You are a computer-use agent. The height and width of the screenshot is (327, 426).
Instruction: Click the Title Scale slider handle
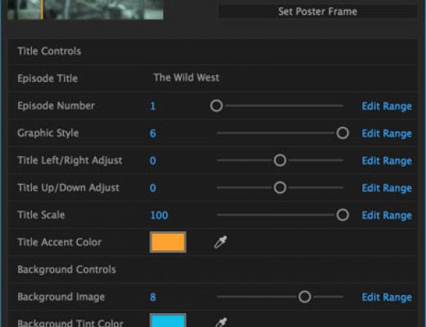pyautogui.click(x=342, y=215)
